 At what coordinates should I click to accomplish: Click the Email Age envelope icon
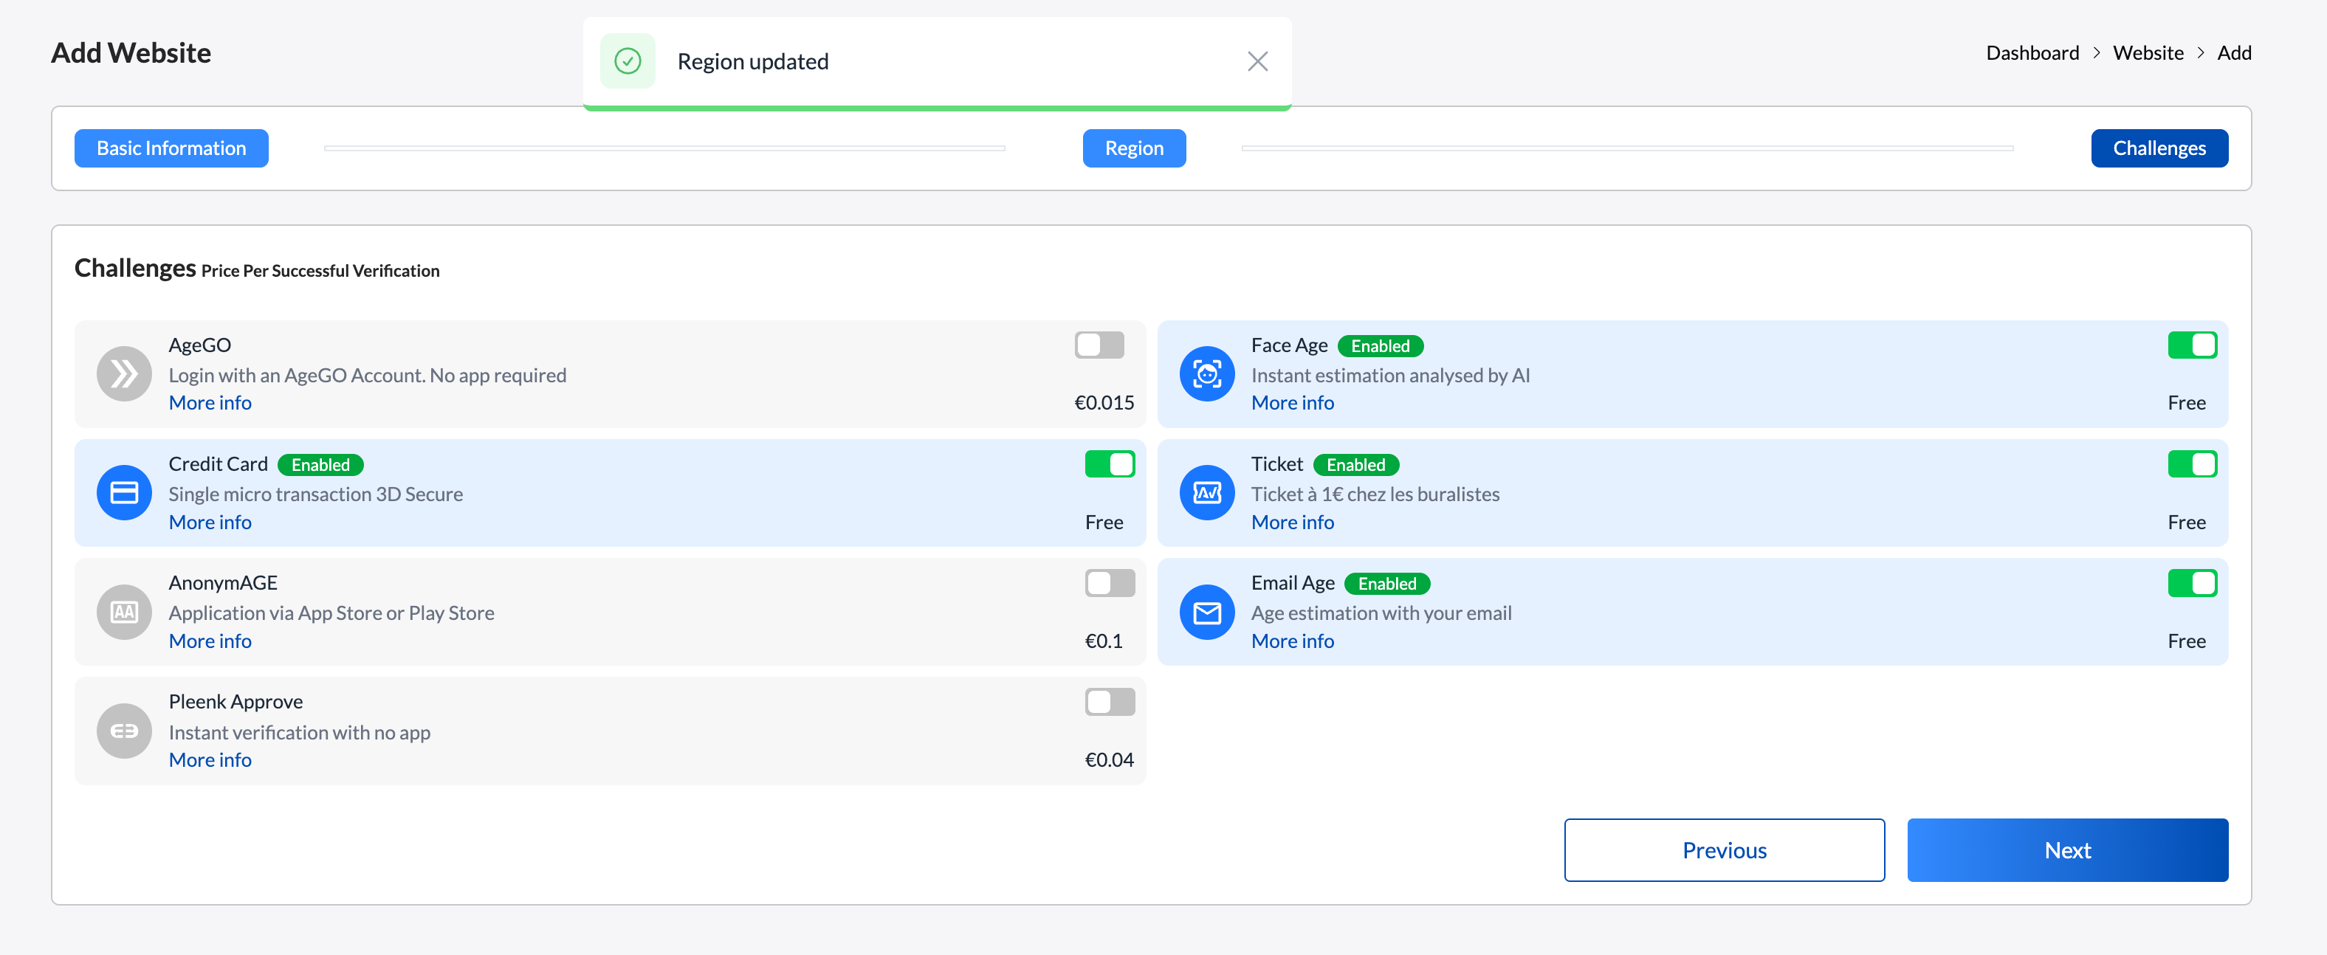1206,612
